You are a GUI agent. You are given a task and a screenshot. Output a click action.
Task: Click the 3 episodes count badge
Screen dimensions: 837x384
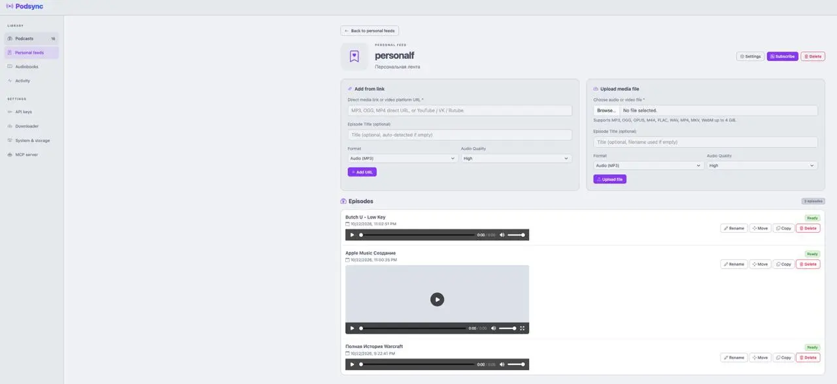(813, 201)
